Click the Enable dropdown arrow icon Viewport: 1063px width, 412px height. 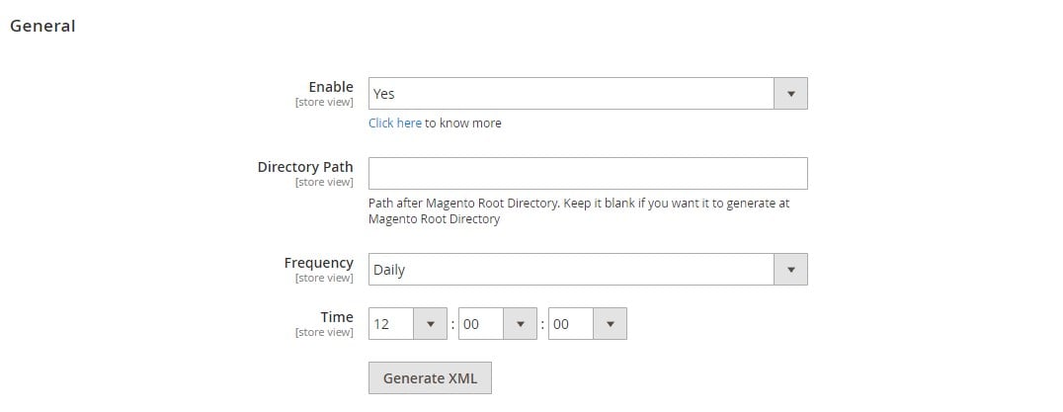790,94
